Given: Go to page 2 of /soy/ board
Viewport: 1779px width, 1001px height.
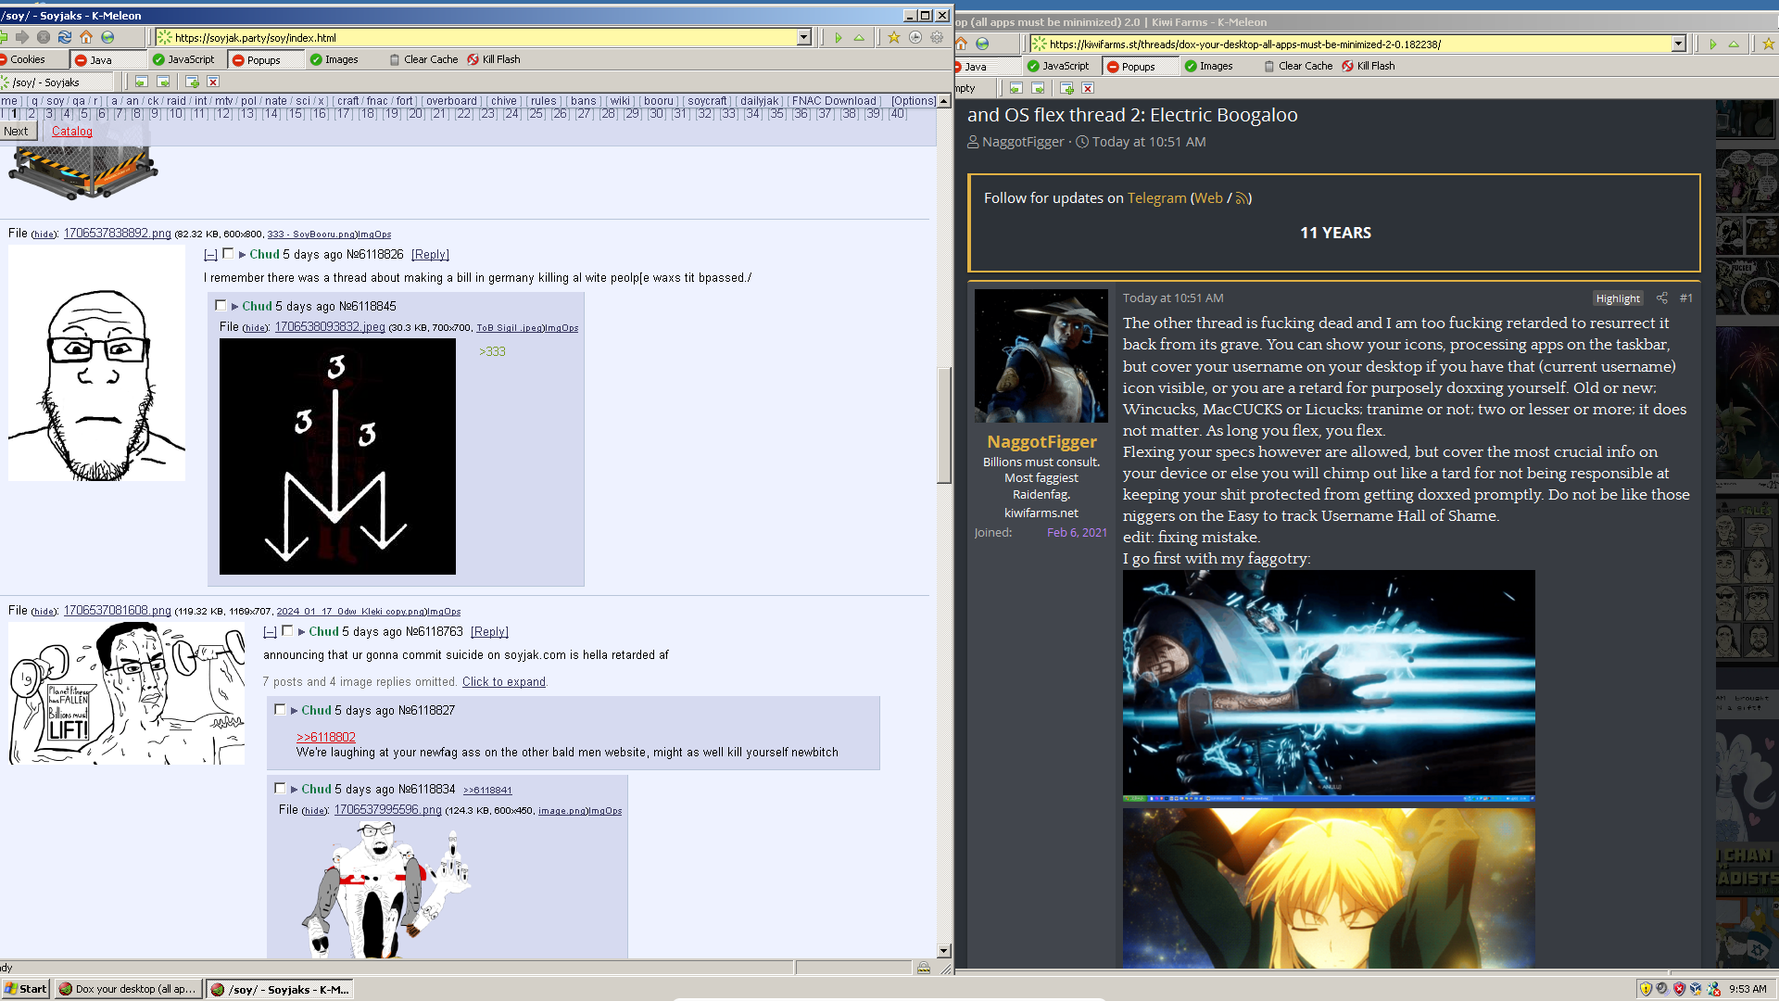Looking at the screenshot, I should (31, 114).
